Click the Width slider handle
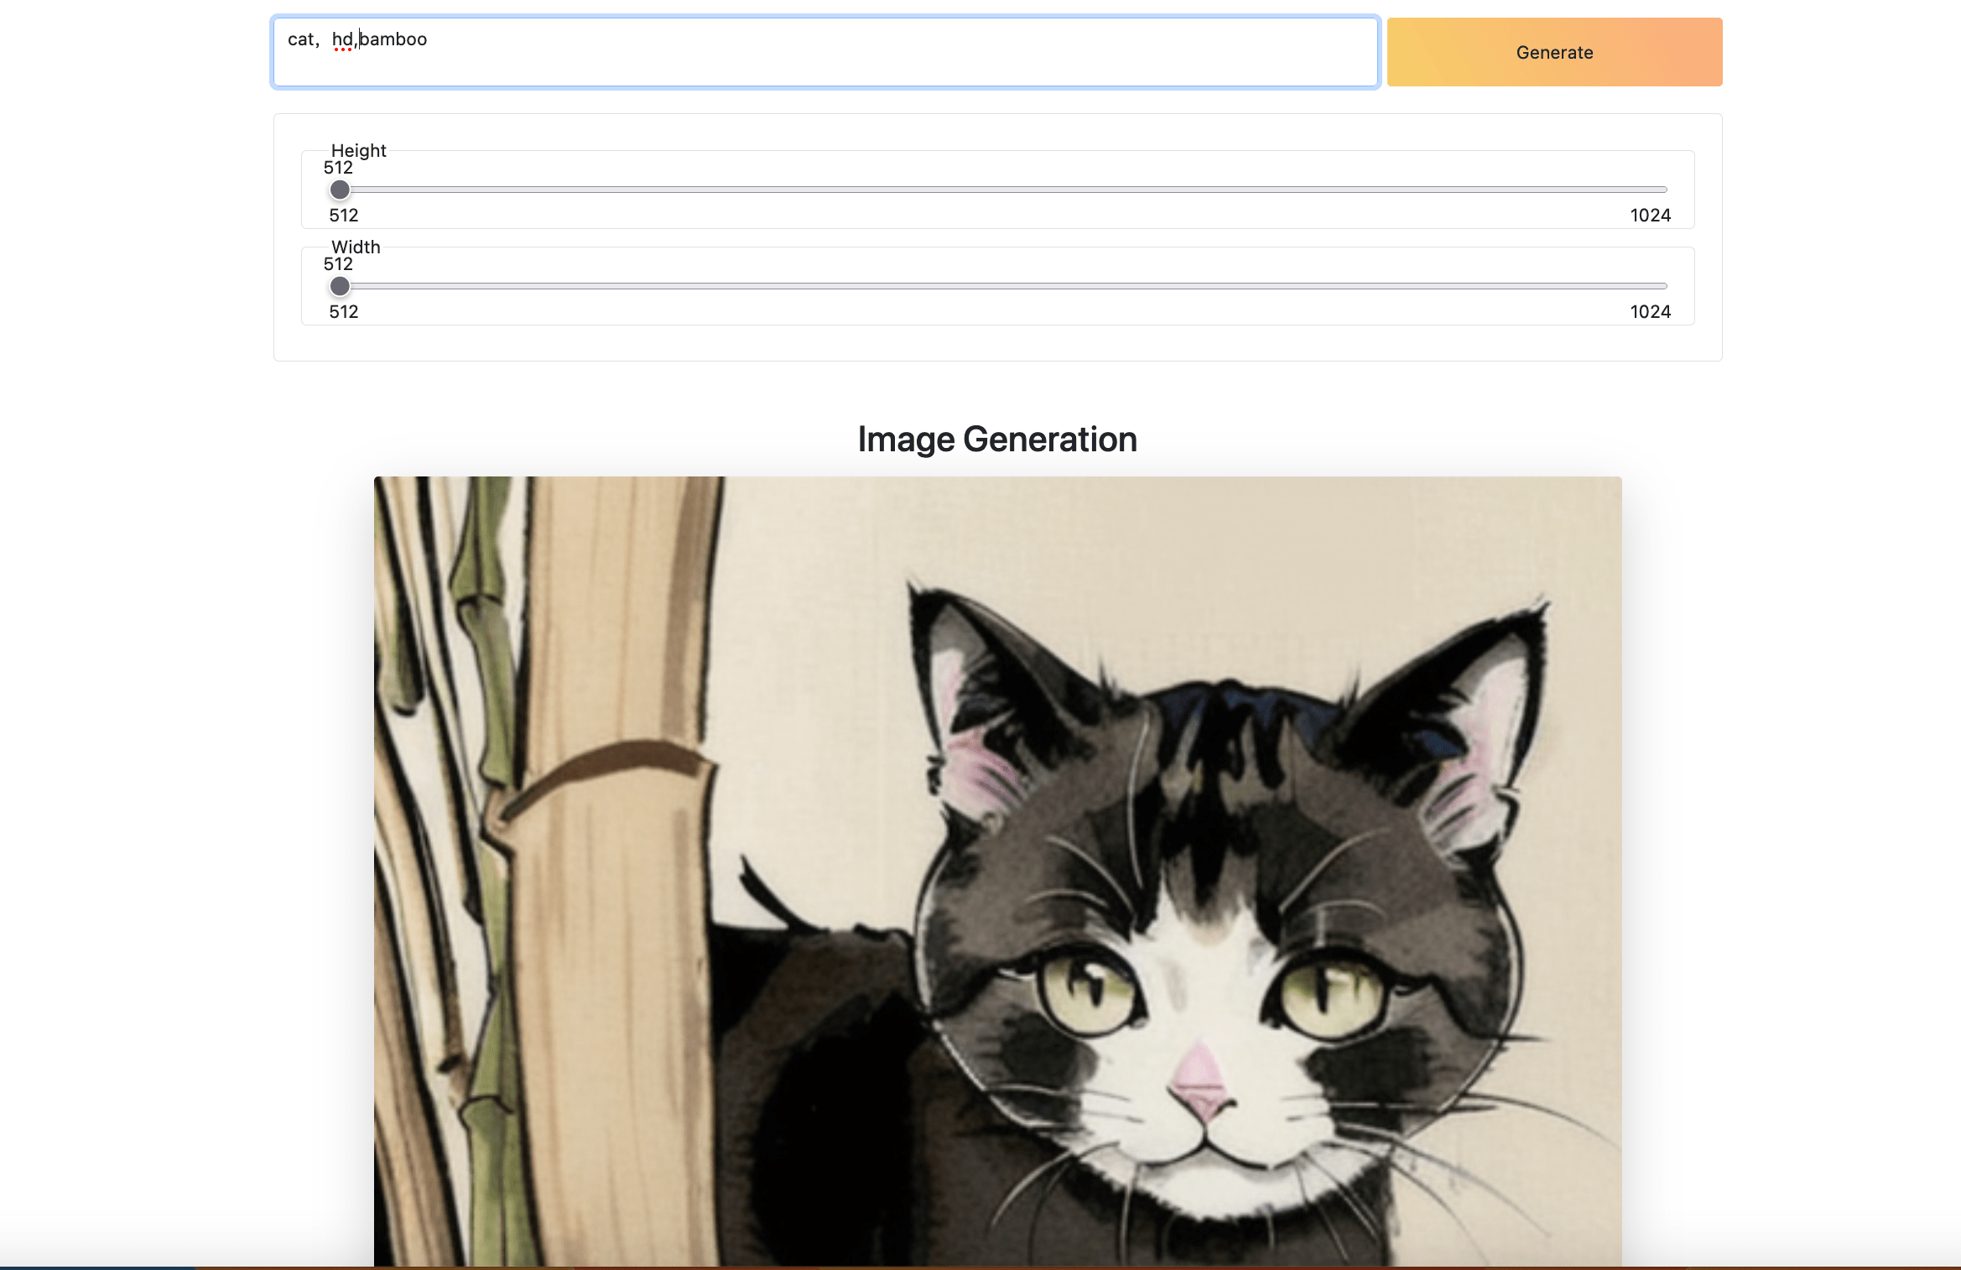Screen dimensions: 1961x1270 [x=340, y=287]
